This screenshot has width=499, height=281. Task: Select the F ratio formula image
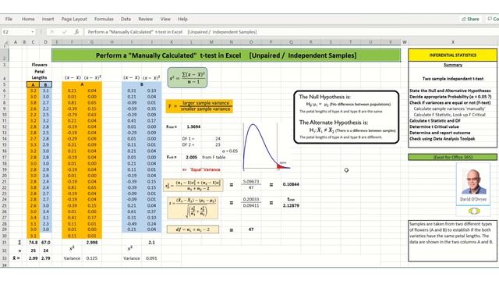click(x=200, y=106)
